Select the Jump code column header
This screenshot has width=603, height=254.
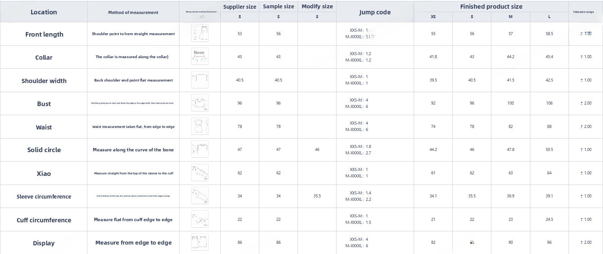(375, 12)
